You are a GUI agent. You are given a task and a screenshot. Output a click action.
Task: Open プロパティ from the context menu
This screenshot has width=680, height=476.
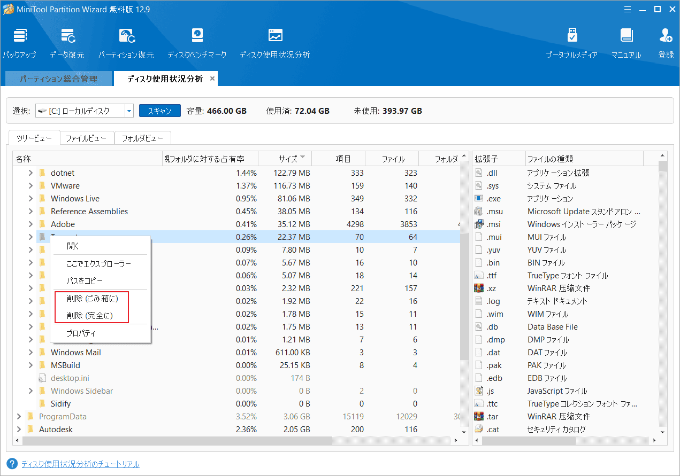pyautogui.click(x=101, y=333)
